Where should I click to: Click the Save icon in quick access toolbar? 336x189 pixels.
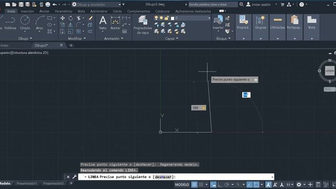click(21, 4)
